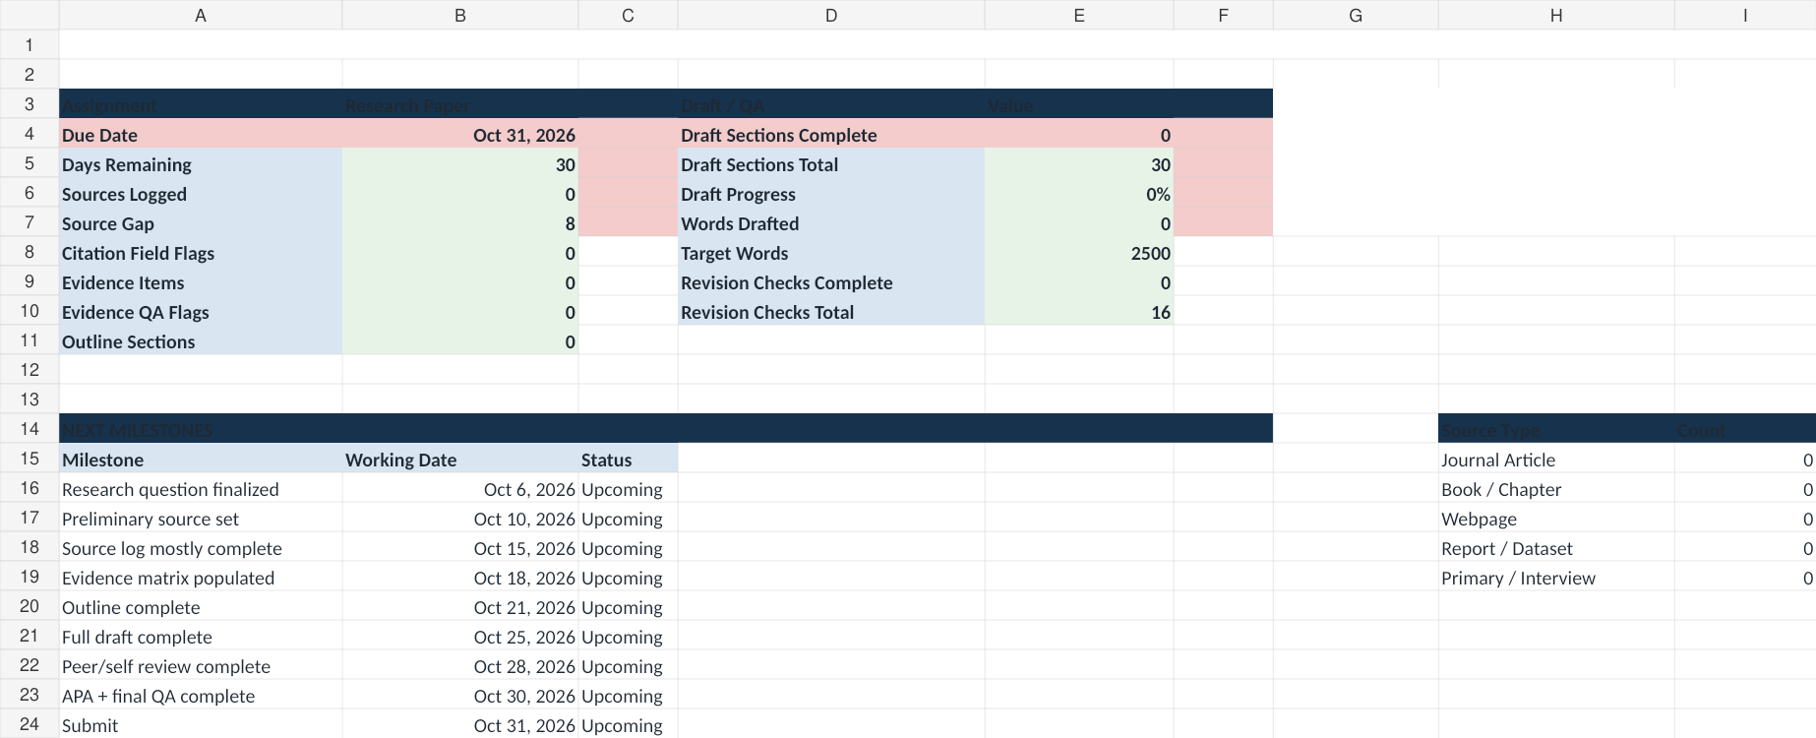Select the 'Draft Sections Total' cell
The image size is (1816, 738).
(x=831, y=164)
